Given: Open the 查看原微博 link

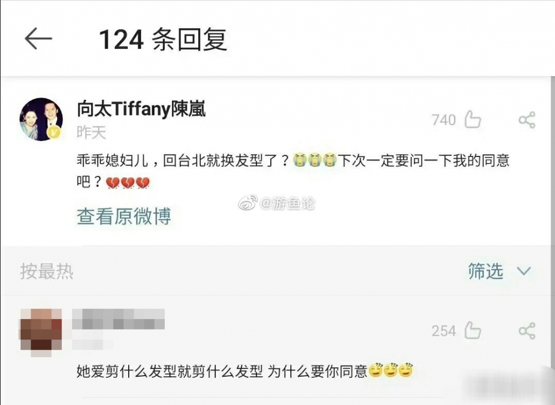Looking at the screenshot, I should tap(124, 216).
